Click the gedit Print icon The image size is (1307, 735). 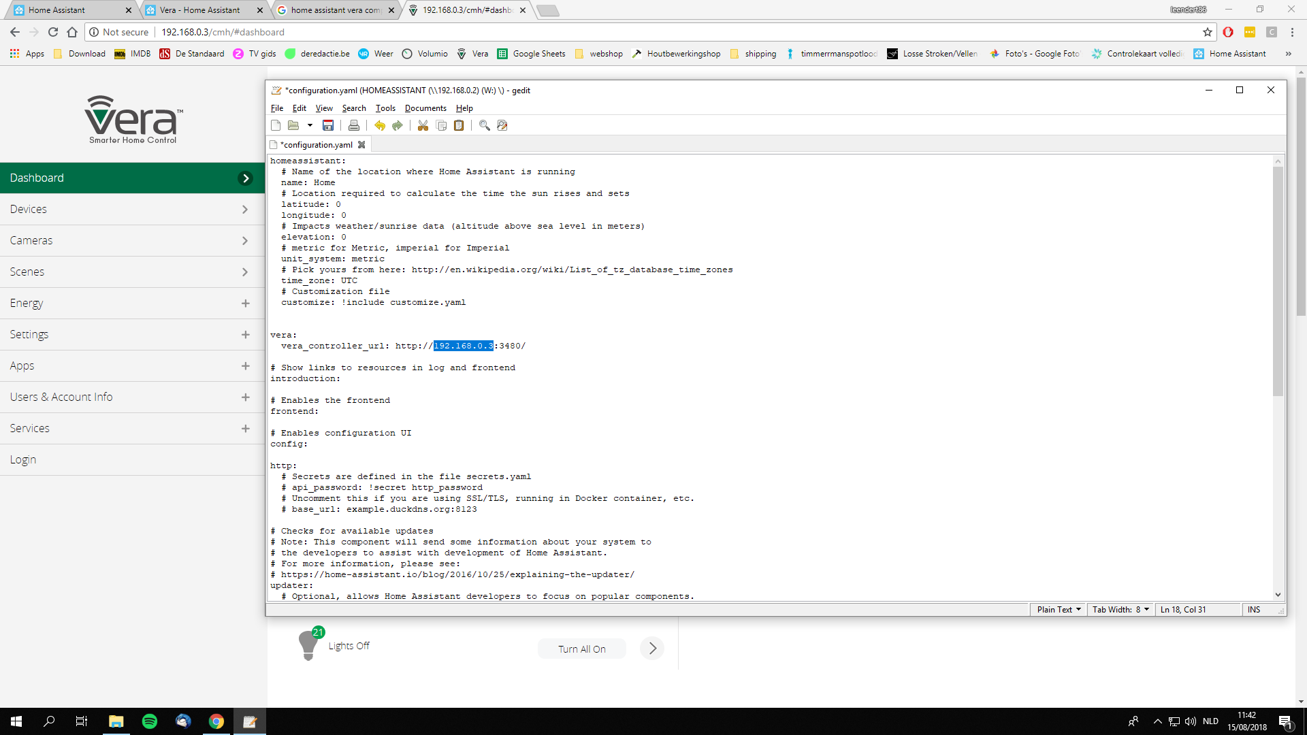pos(354,125)
